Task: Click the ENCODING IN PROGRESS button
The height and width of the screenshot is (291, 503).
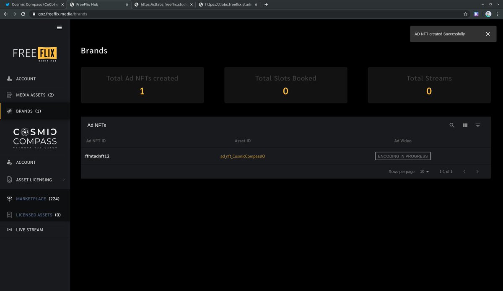Action: [x=403, y=156]
